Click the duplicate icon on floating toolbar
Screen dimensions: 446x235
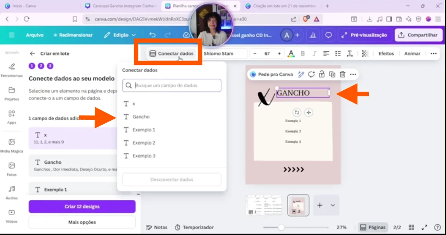click(332, 74)
